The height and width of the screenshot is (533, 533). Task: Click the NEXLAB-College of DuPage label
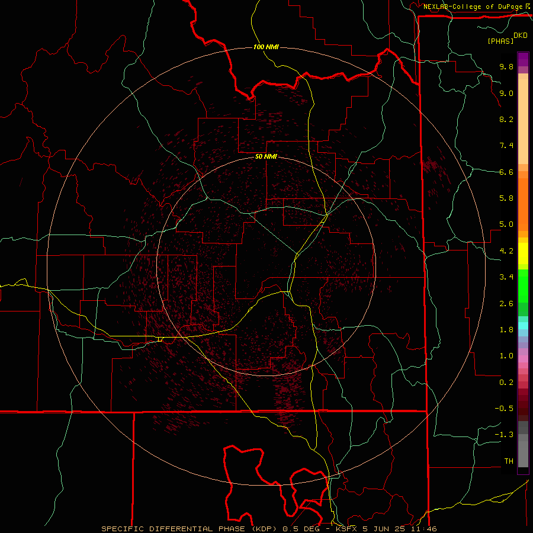coord(473,7)
